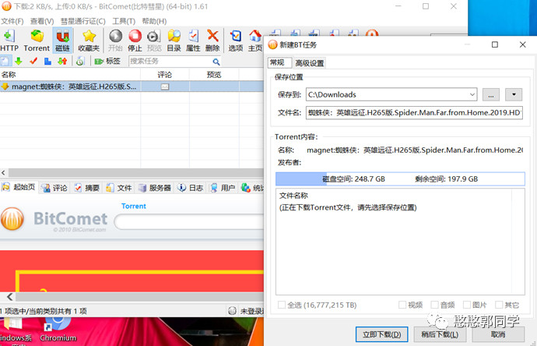
Task: Switch to the 起始页 tab
Action: coord(19,187)
